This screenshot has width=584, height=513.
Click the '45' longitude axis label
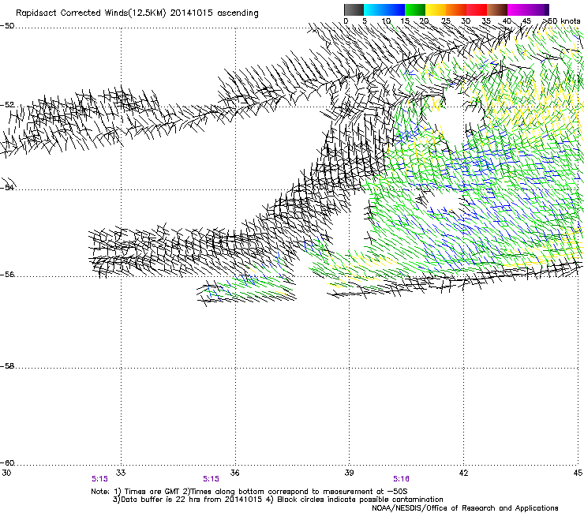(x=578, y=473)
